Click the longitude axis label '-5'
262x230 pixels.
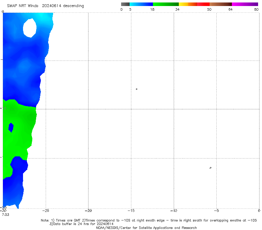click(216, 211)
